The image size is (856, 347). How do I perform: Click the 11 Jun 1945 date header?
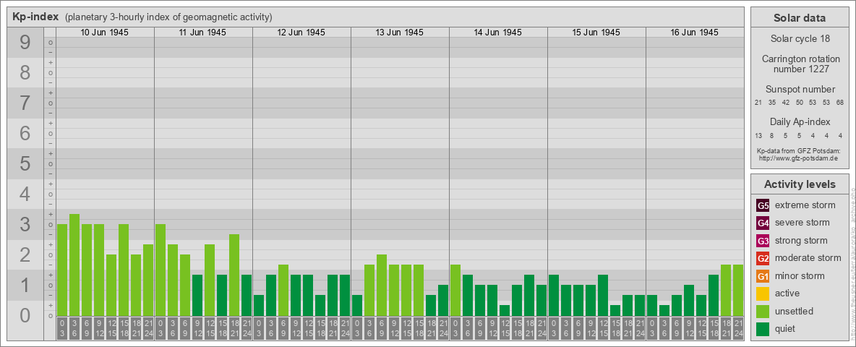pos(203,33)
